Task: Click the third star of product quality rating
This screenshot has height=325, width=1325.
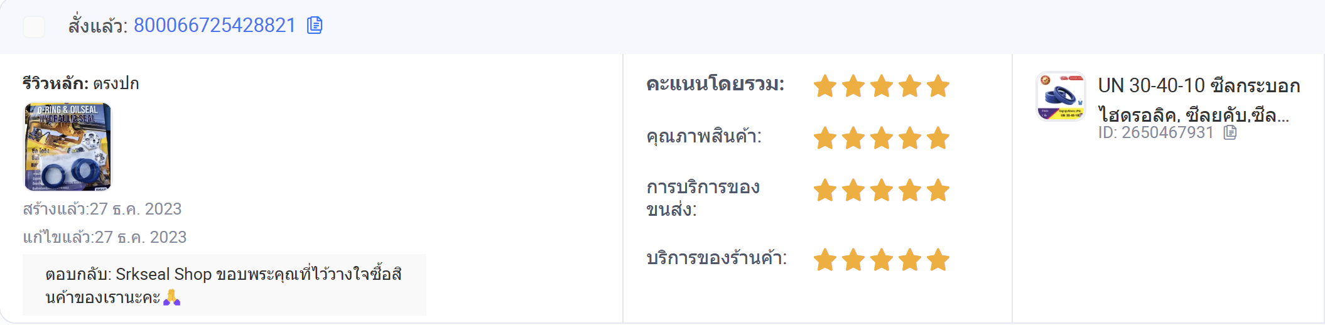Action: 881,138
